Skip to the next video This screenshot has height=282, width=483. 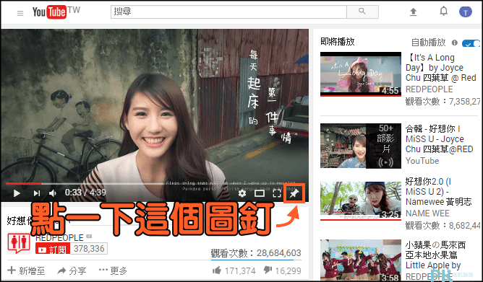(x=37, y=193)
